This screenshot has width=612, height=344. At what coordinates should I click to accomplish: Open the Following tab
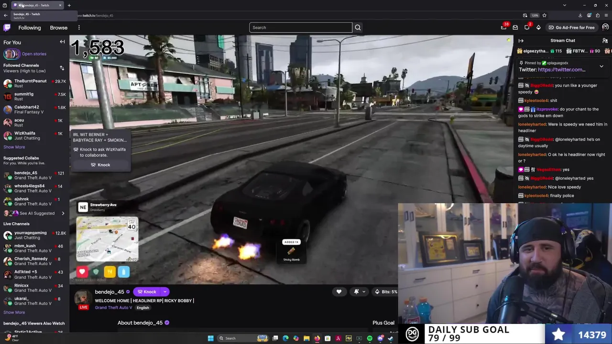pyautogui.click(x=30, y=28)
